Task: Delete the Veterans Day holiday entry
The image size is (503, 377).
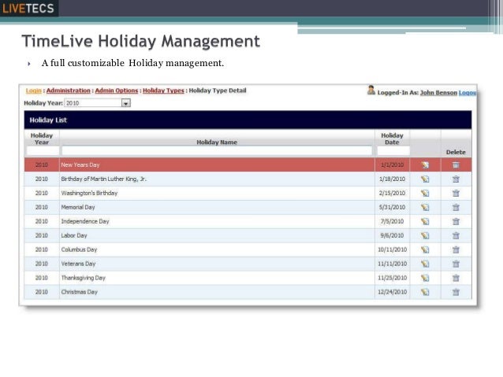Action: [x=456, y=264]
